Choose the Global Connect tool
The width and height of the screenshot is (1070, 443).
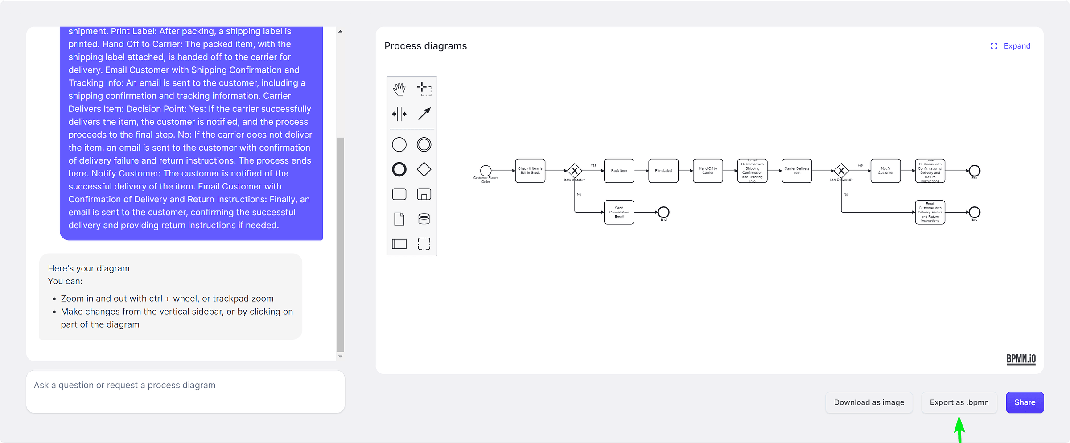(424, 114)
